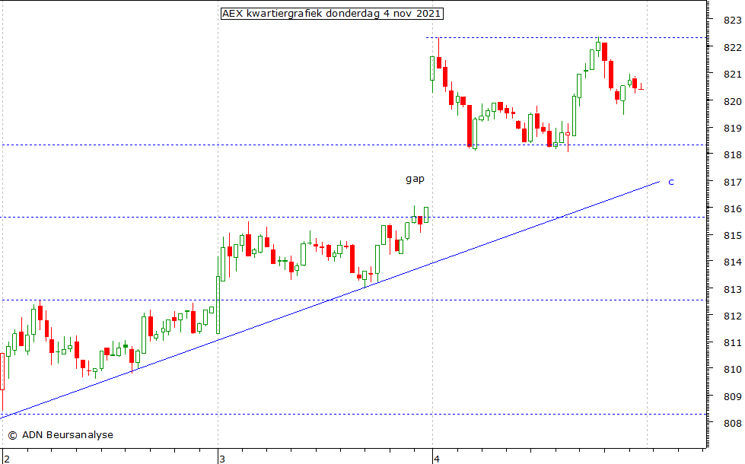Click the '© ADN Beursanalyse' copyright text
This screenshot has width=745, height=464.
(x=60, y=434)
